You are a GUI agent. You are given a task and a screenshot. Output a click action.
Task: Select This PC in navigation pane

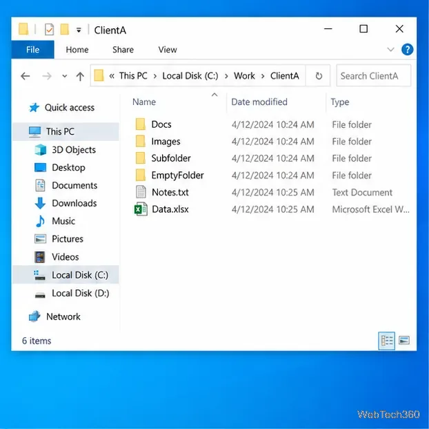[x=66, y=131]
